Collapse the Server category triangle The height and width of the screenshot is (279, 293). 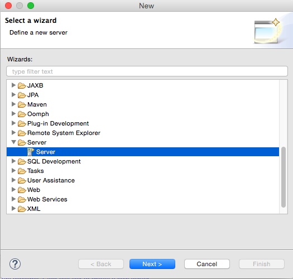(x=13, y=142)
